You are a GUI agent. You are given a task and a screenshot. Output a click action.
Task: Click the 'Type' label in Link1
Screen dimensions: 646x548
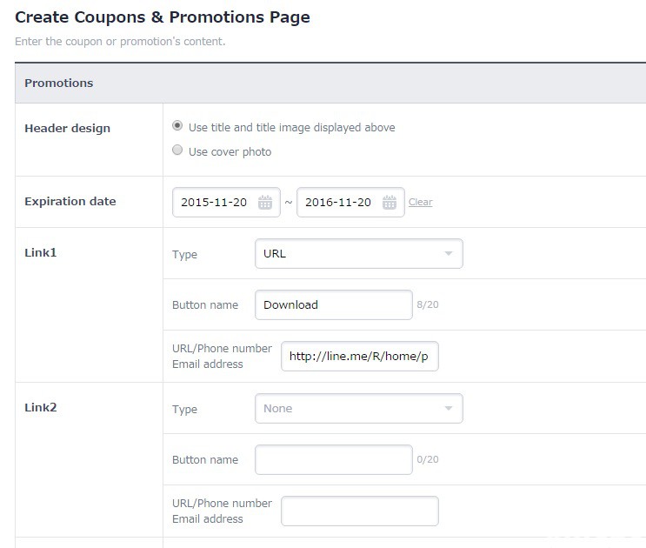tap(184, 254)
